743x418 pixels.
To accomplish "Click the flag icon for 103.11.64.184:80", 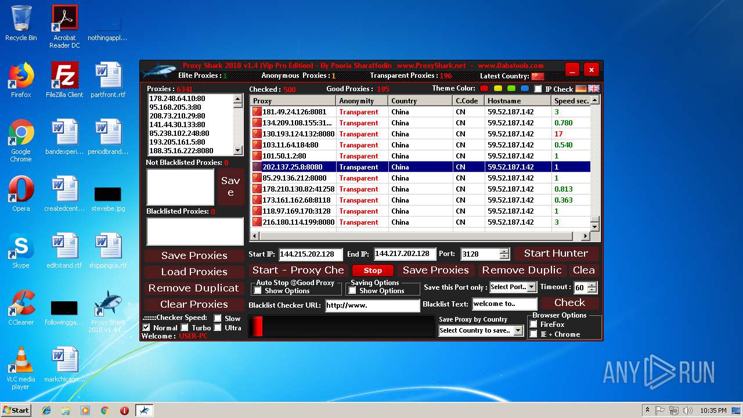I will [257, 145].
